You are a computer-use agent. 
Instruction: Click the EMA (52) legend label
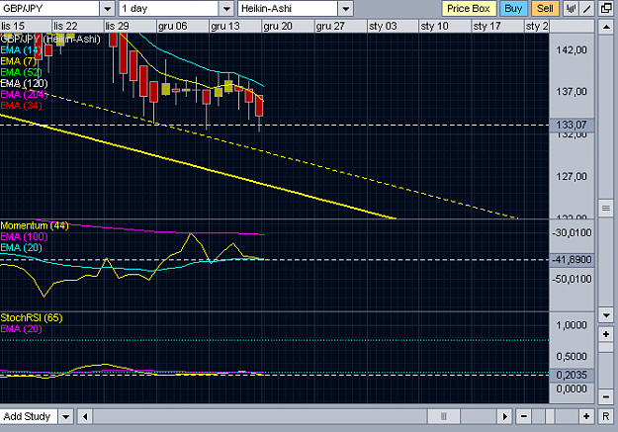pos(21,72)
